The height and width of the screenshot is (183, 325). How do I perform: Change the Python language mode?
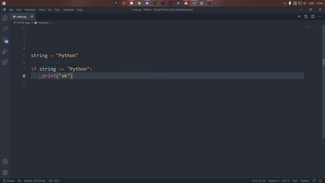click(x=305, y=181)
